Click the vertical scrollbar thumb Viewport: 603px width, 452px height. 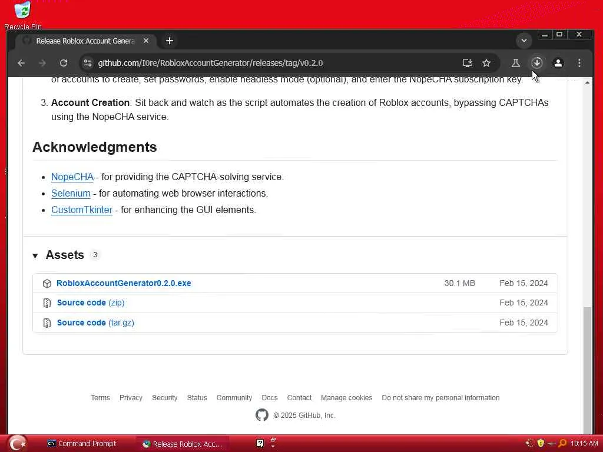click(587, 370)
